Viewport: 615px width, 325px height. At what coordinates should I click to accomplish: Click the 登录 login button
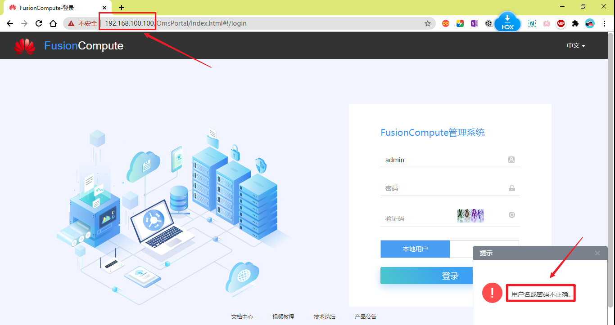click(450, 276)
